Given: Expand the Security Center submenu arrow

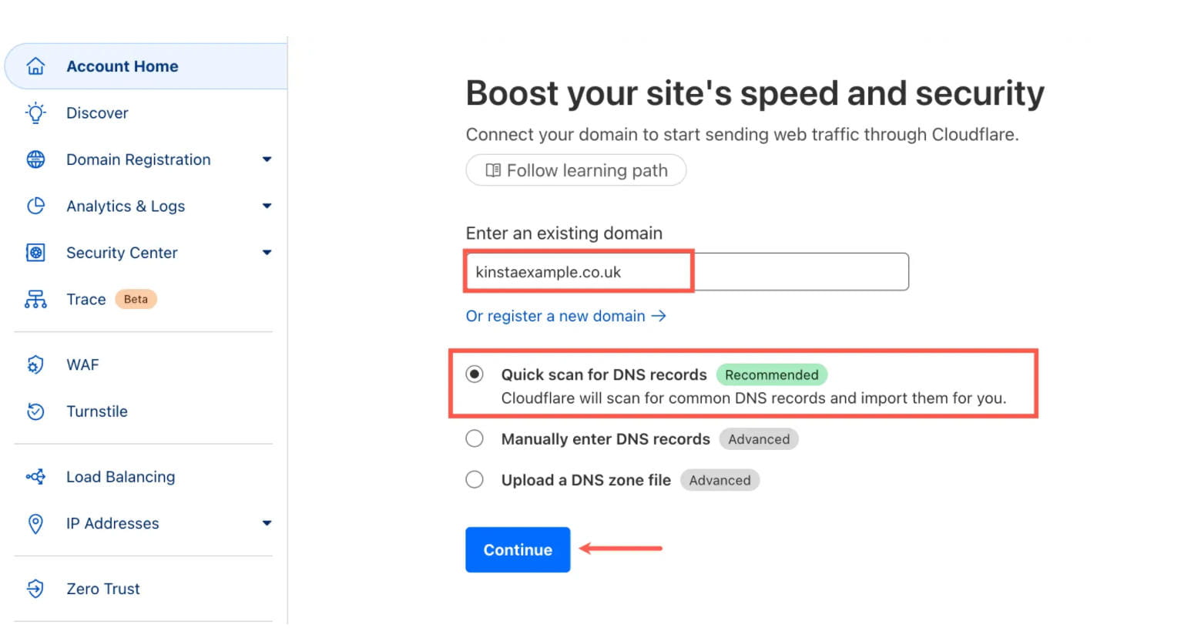Looking at the screenshot, I should (267, 253).
